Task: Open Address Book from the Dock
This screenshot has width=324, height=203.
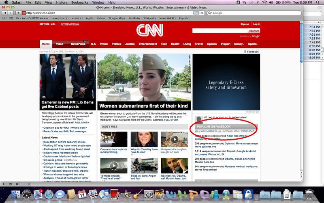Action: click(71, 194)
